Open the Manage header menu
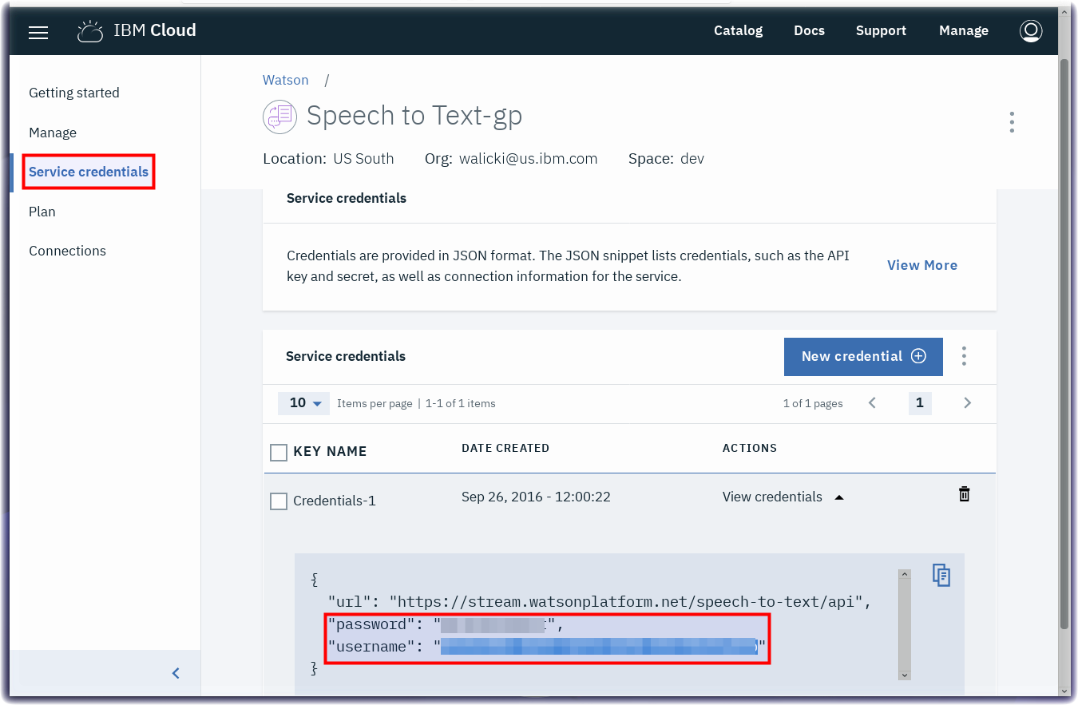 click(964, 31)
